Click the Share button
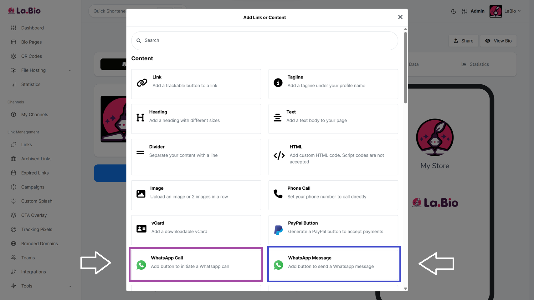Screen dimensions: 534x300 (x=463, y=41)
